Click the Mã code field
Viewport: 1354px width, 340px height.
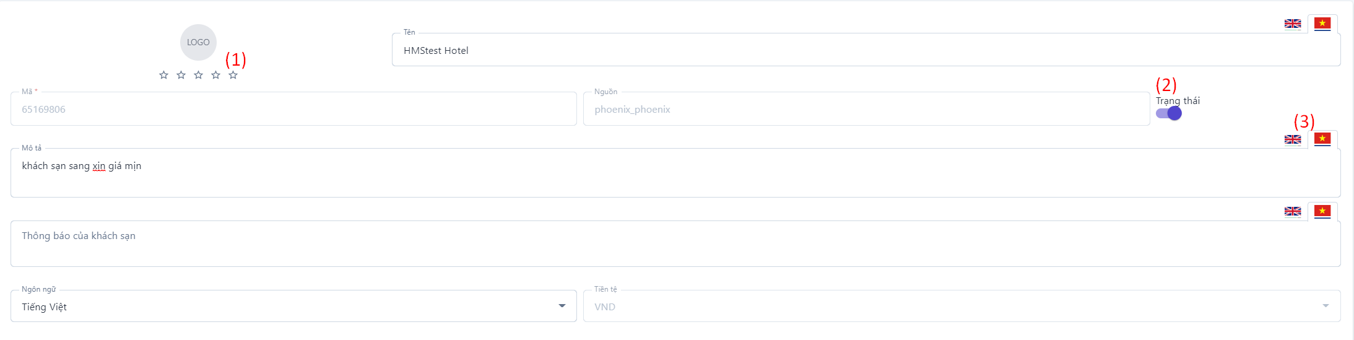293,110
